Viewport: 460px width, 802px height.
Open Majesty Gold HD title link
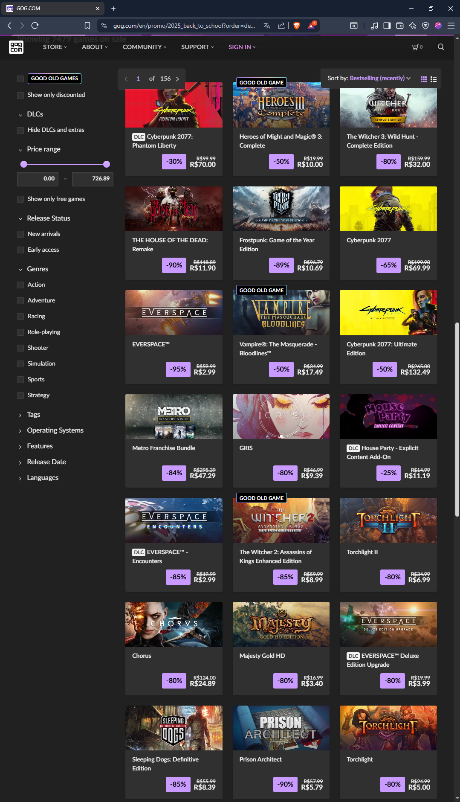point(262,656)
